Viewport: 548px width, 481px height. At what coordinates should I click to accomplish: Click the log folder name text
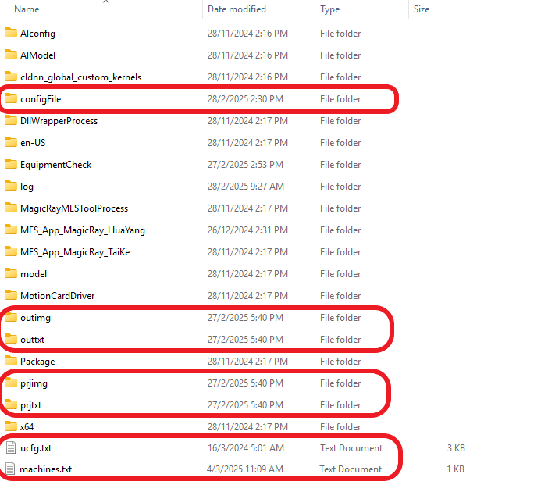27,187
